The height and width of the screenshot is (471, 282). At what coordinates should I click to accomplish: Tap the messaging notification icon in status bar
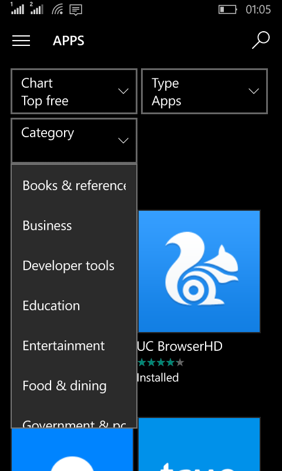click(76, 10)
